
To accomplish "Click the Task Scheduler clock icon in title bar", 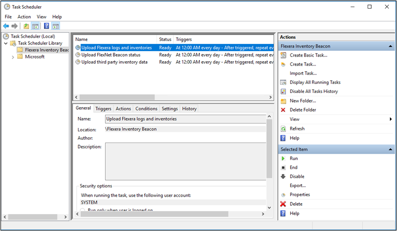I will (7, 7).
